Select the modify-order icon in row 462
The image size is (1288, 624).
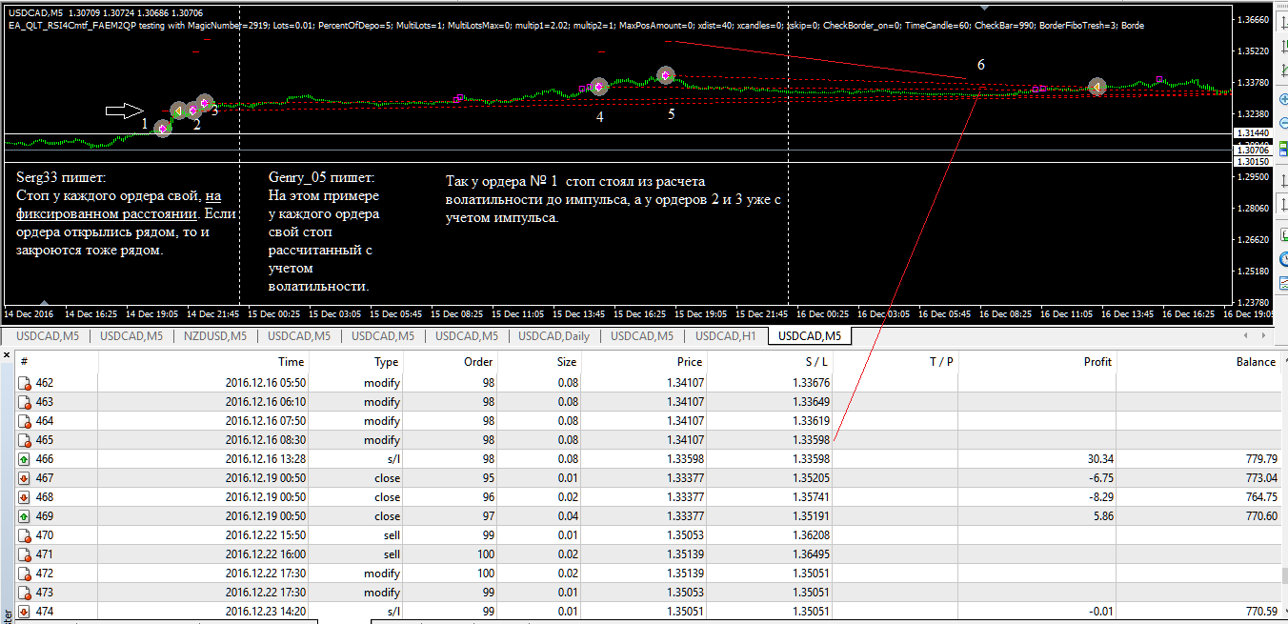(25, 383)
